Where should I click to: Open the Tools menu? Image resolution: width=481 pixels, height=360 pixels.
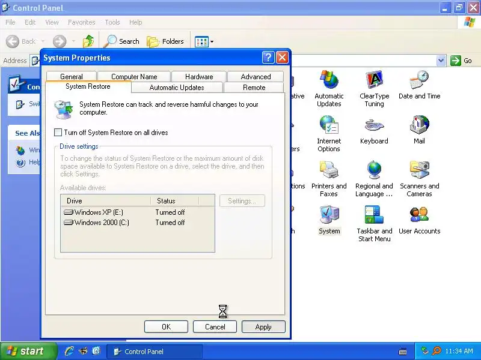point(112,22)
